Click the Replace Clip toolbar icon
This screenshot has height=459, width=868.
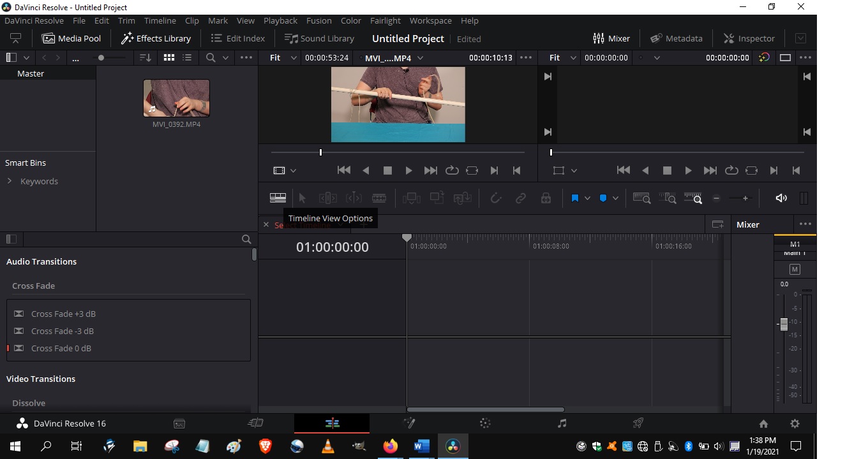tap(463, 198)
